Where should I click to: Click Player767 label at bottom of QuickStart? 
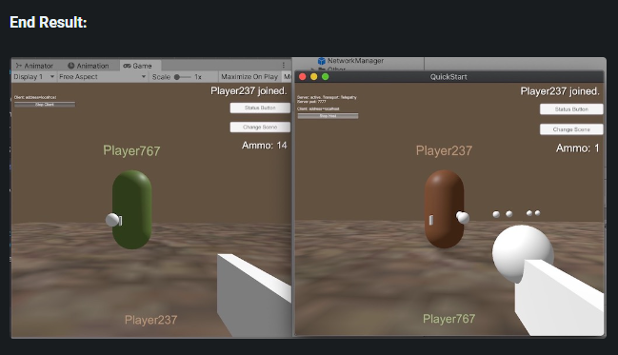point(449,319)
